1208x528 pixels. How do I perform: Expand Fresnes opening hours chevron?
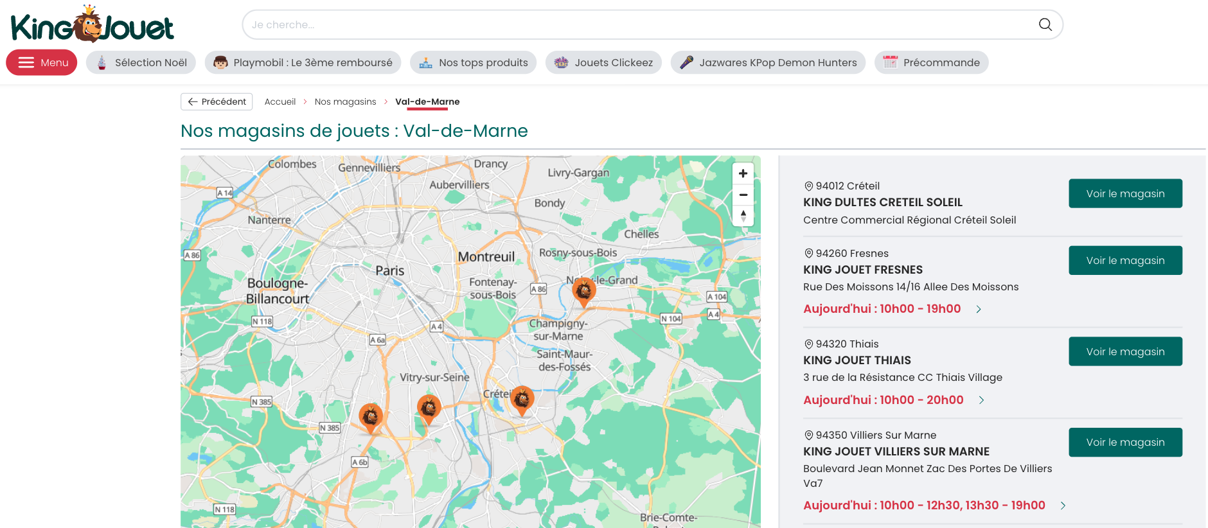coord(979,309)
